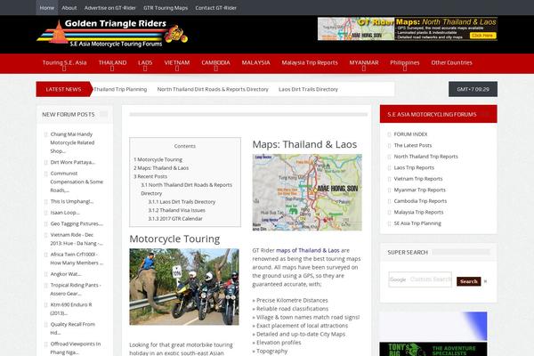Go to Advertise on GT-Rider
This screenshot has height=356, width=534.
(x=110, y=7)
